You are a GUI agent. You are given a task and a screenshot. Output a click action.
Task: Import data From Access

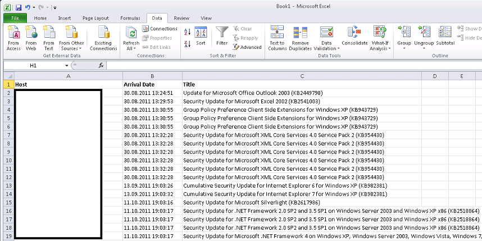13,38
